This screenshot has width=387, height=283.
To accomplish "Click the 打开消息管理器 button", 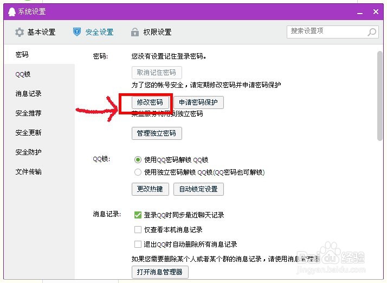I will tap(160, 272).
